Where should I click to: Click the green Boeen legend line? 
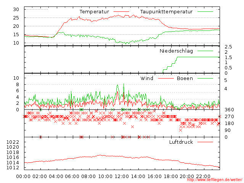point(205,78)
